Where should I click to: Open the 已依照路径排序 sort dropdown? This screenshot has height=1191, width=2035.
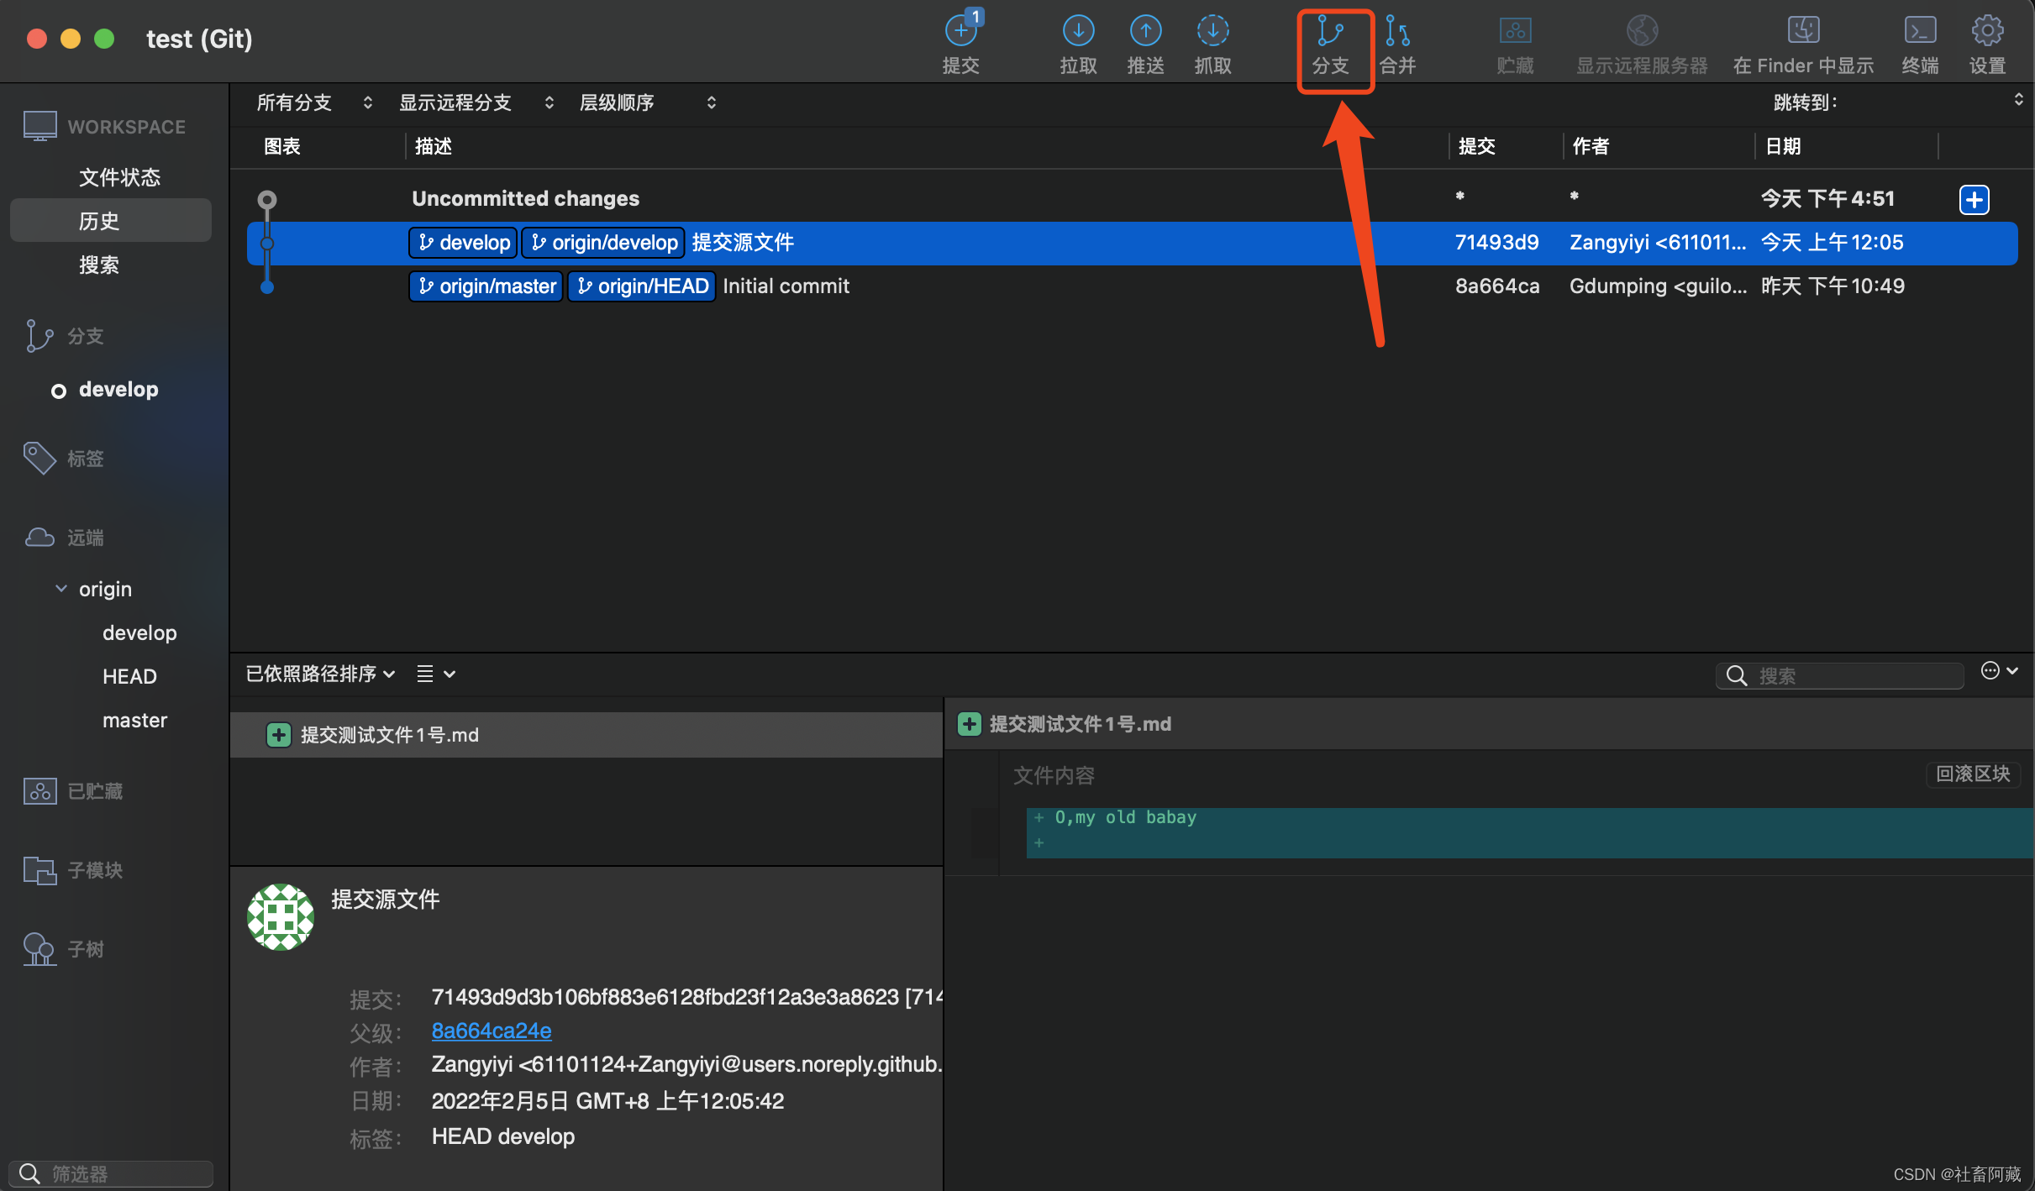pos(319,674)
